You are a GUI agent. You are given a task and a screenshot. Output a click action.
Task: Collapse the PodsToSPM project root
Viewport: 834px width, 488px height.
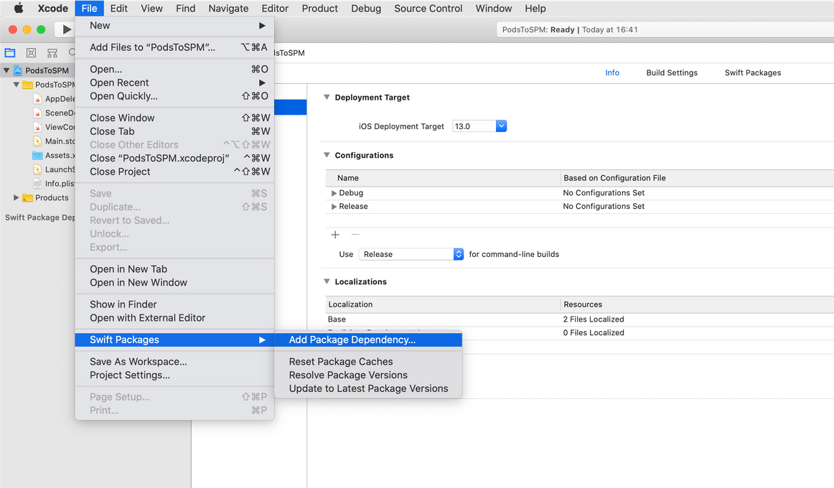pyautogui.click(x=6, y=70)
